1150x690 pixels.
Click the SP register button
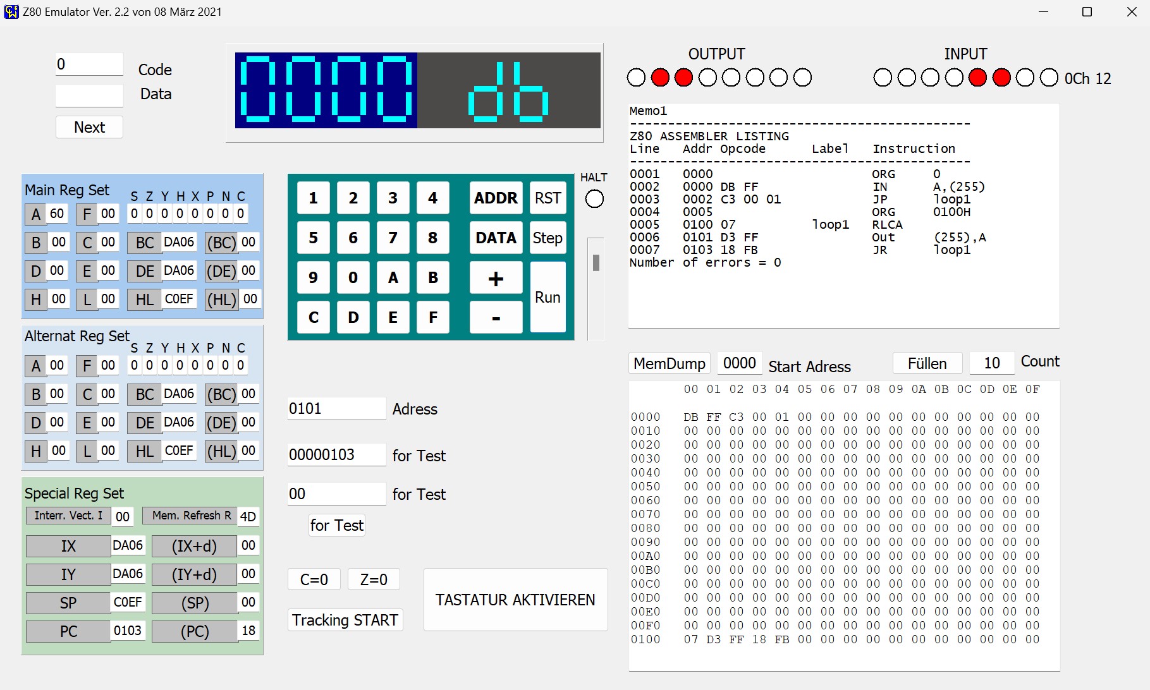click(68, 603)
